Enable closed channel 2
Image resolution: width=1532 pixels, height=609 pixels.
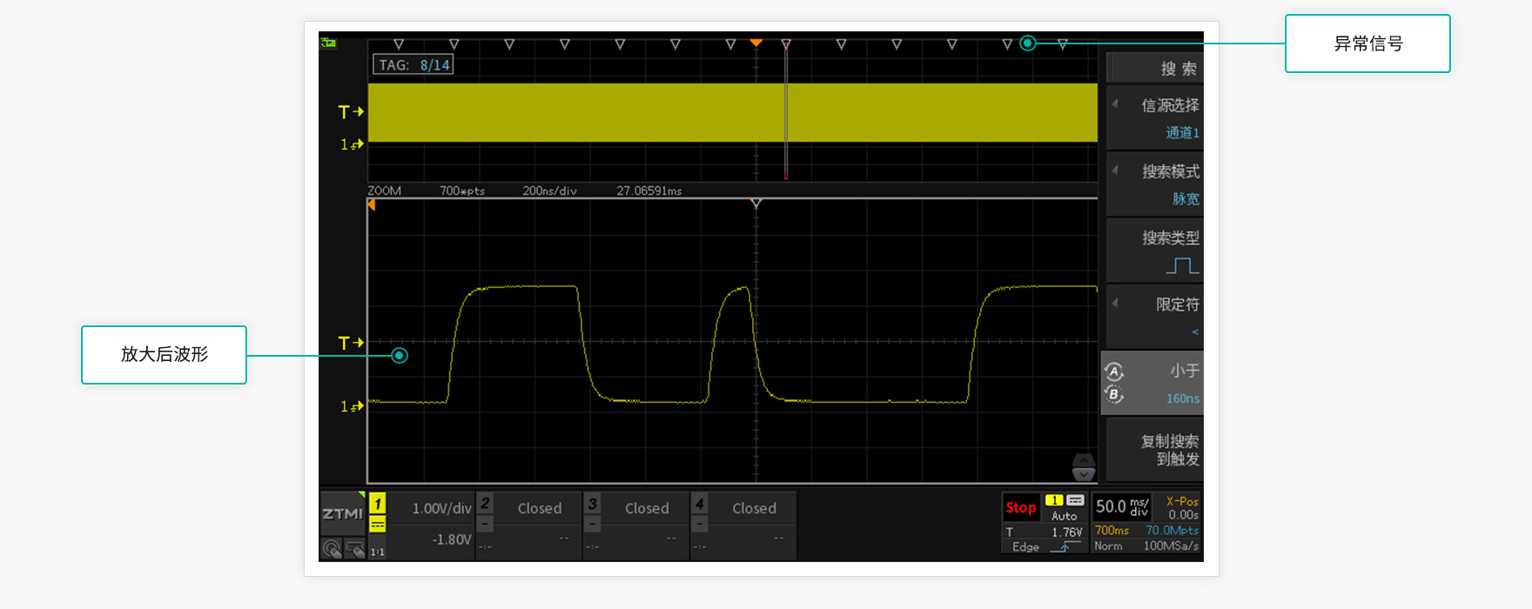pos(486,505)
